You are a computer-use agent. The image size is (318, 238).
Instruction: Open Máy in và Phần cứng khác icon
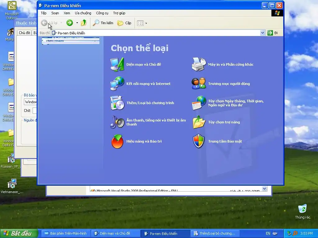point(199,64)
